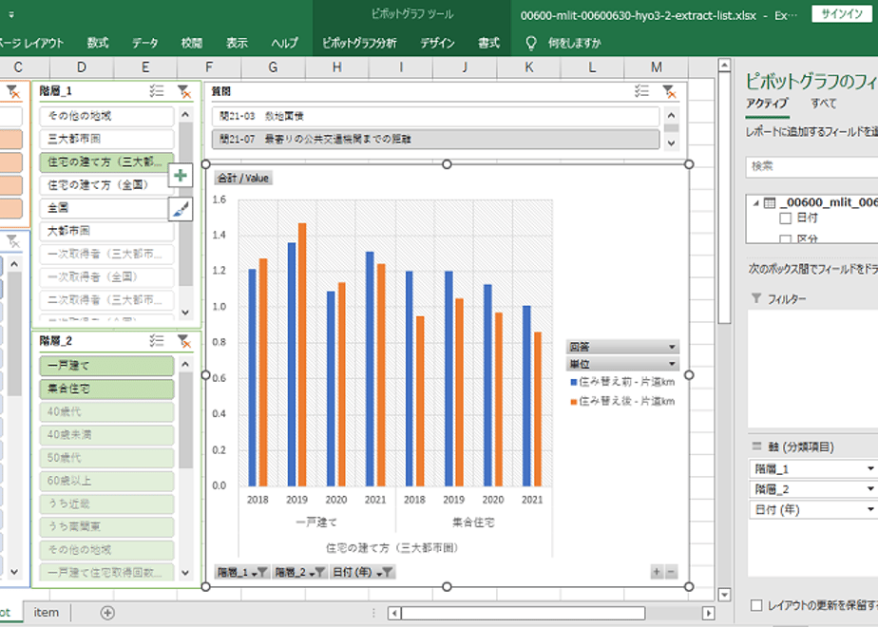Click blue 住み替え前 legend swatch

(573, 382)
